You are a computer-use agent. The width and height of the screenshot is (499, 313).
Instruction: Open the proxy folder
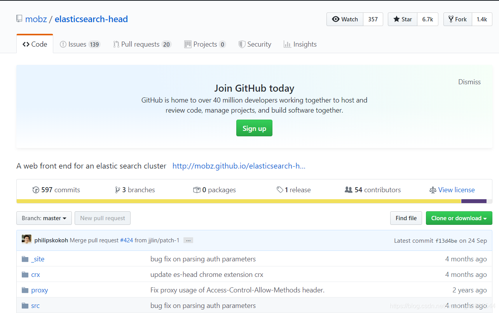(x=40, y=290)
